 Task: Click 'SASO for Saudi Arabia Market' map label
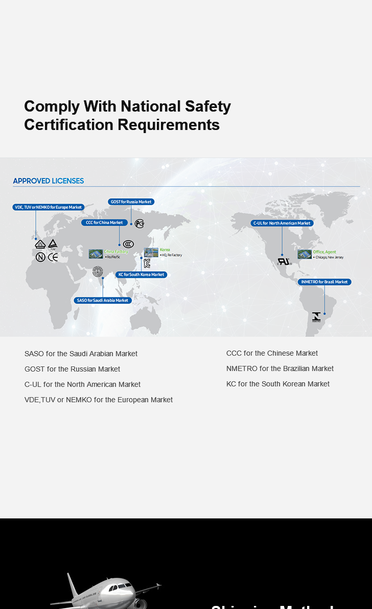(103, 300)
